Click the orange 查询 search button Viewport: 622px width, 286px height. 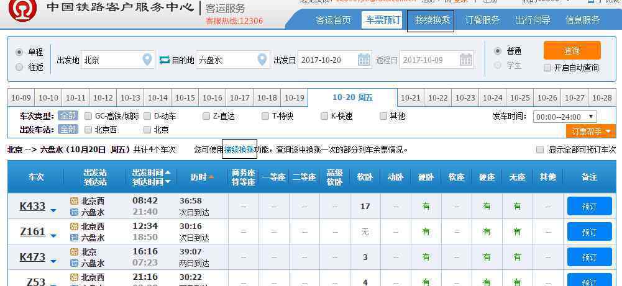point(572,51)
